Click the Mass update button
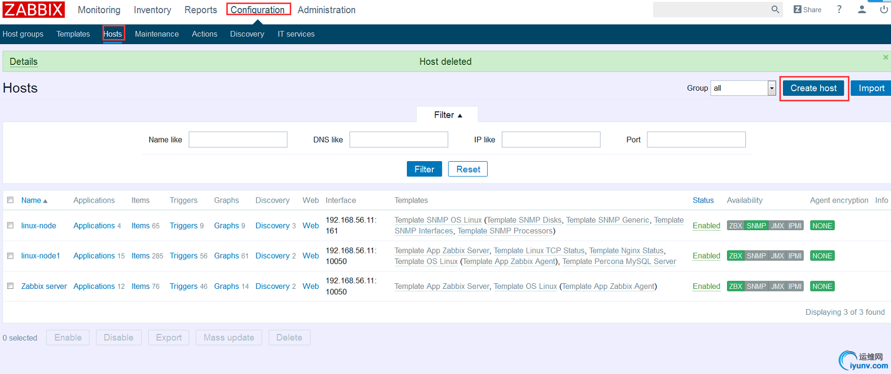 (229, 338)
